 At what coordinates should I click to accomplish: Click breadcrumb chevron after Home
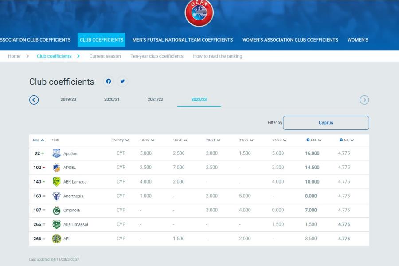coord(28,56)
